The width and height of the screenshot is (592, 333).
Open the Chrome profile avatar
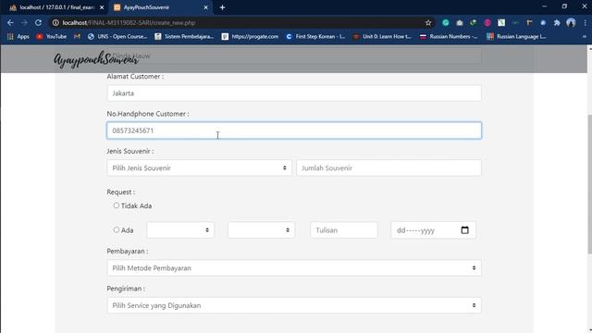[x=571, y=23]
